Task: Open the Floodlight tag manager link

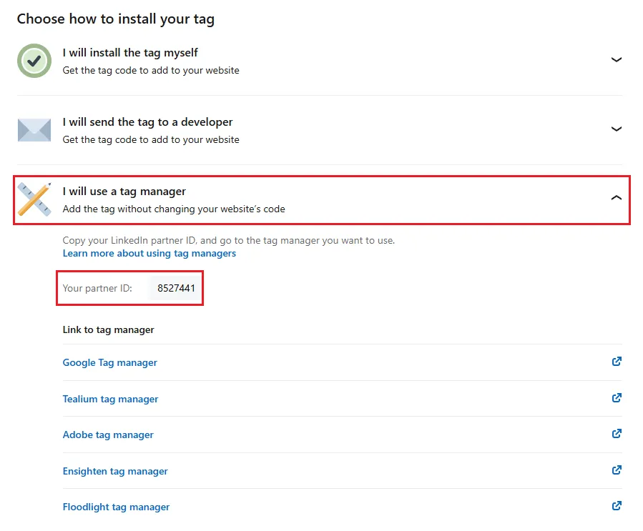Action: (x=116, y=507)
